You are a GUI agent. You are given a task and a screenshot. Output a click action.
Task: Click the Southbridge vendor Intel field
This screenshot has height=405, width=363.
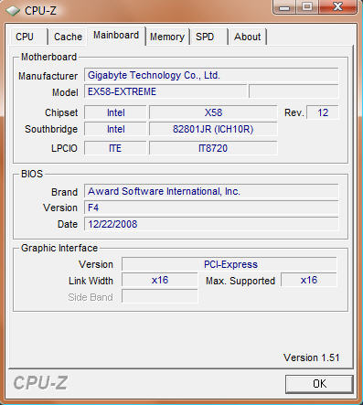click(x=115, y=129)
